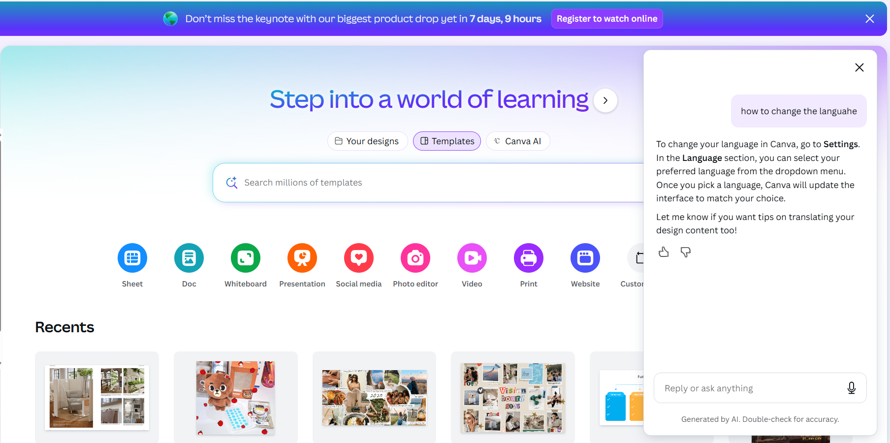Launch the Photo editor
Image resolution: width=890 pixels, height=443 pixels.
[415, 258]
